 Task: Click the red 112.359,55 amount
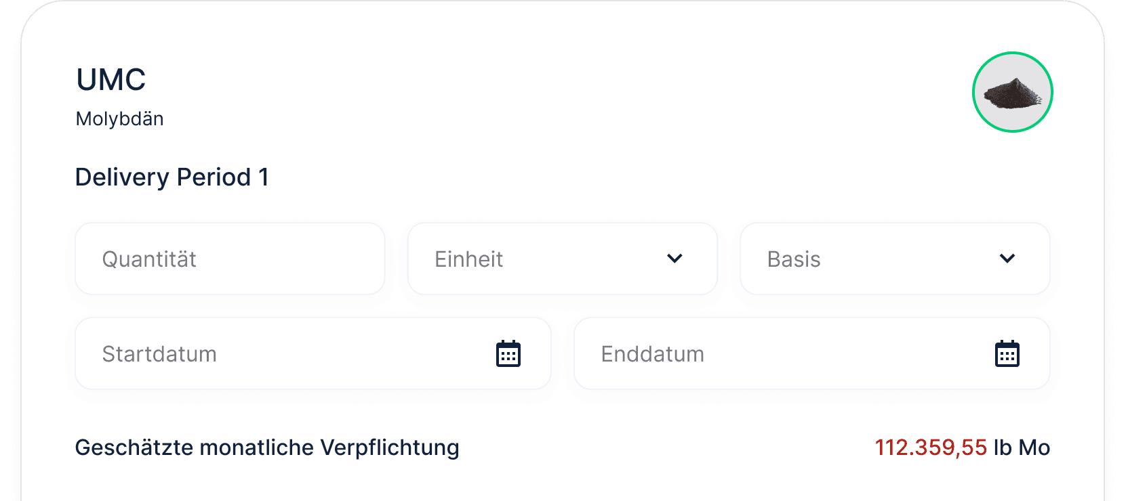pyautogui.click(x=931, y=448)
